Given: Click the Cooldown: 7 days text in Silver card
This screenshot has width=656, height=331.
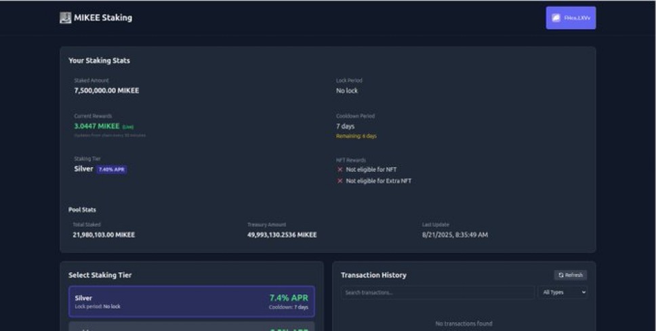Looking at the screenshot, I should point(289,307).
